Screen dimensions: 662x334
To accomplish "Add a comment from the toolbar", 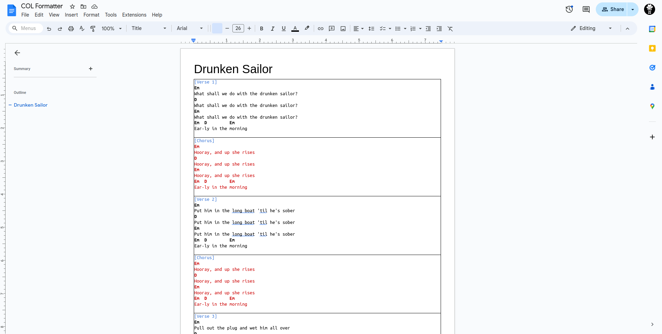I will pyautogui.click(x=332, y=29).
